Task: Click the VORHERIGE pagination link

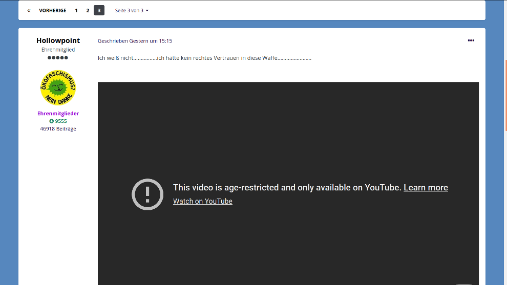Action: coord(53,10)
